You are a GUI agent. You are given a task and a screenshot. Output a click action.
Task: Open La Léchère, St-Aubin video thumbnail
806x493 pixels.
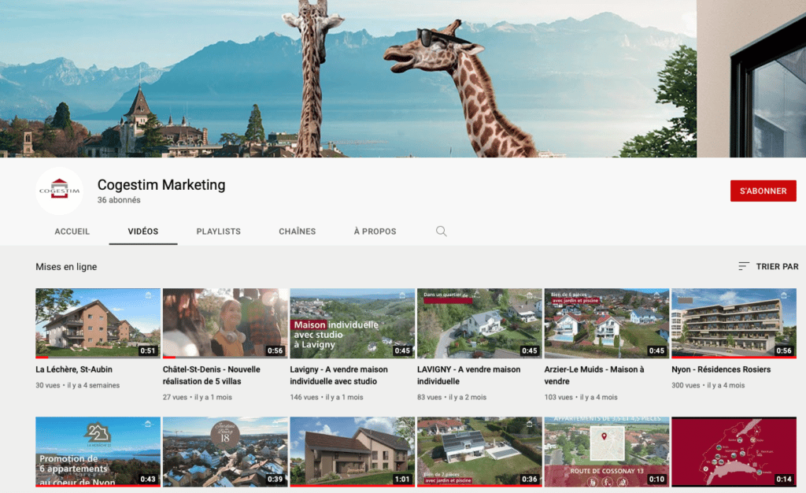coord(98,323)
